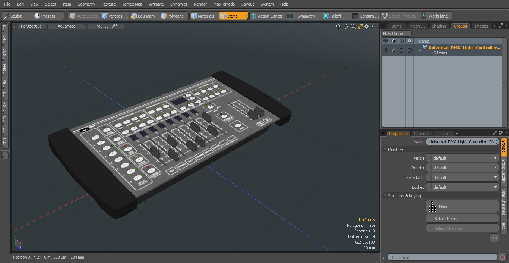Open Constraints options in toolbar
This screenshot has height=263, width=509.
[x=366, y=16]
